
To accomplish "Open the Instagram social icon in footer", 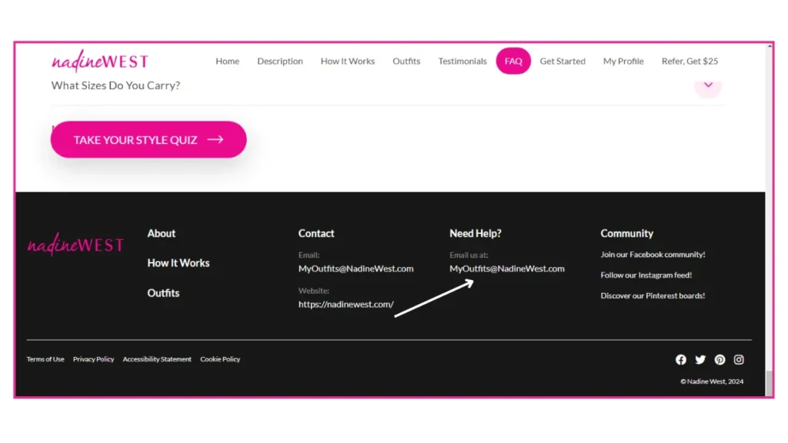I will point(739,360).
